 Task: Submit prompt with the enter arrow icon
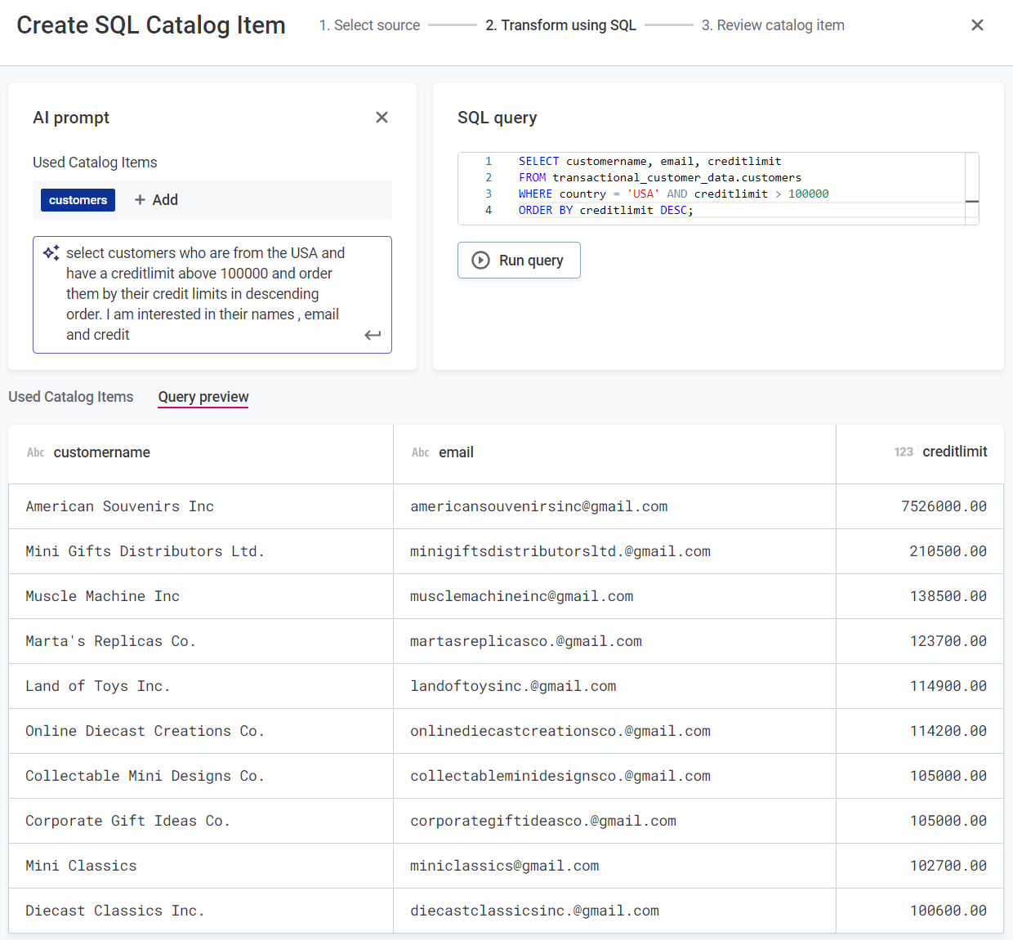(373, 335)
